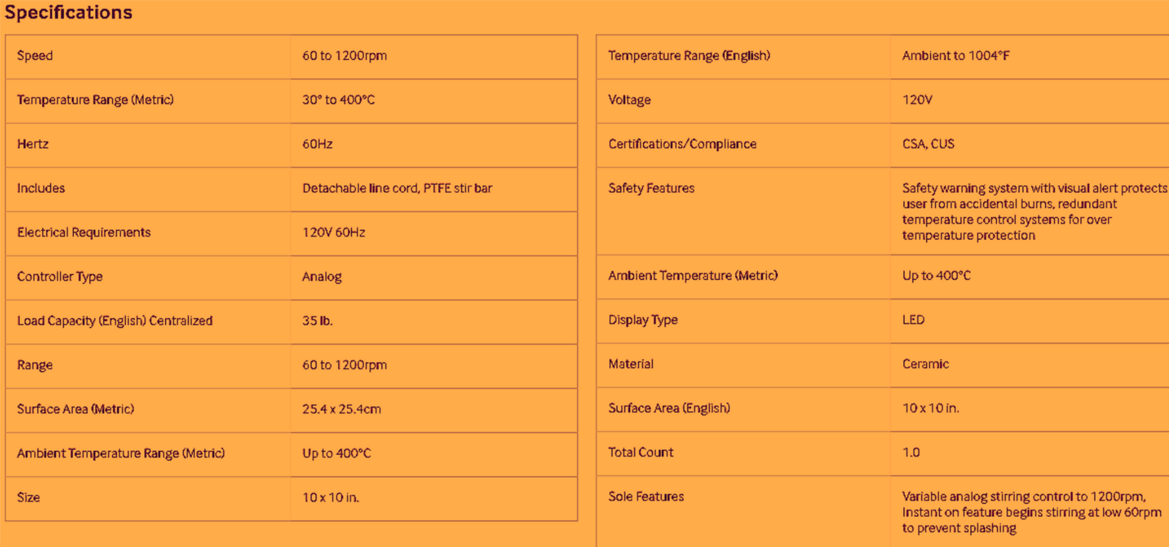Select the Ceramic material value
Image resolution: width=1169 pixels, height=547 pixels.
pos(925,364)
